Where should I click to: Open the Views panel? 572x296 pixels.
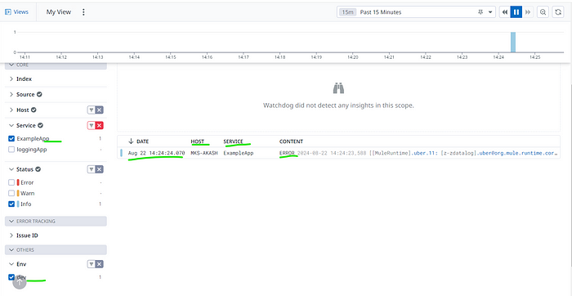16,12
